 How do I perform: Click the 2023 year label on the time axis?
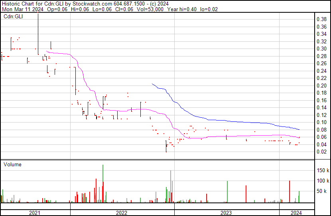click(x=226, y=213)
